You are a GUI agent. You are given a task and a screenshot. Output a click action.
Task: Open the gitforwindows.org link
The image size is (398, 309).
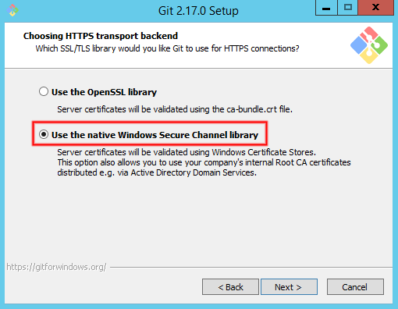pyautogui.click(x=56, y=267)
